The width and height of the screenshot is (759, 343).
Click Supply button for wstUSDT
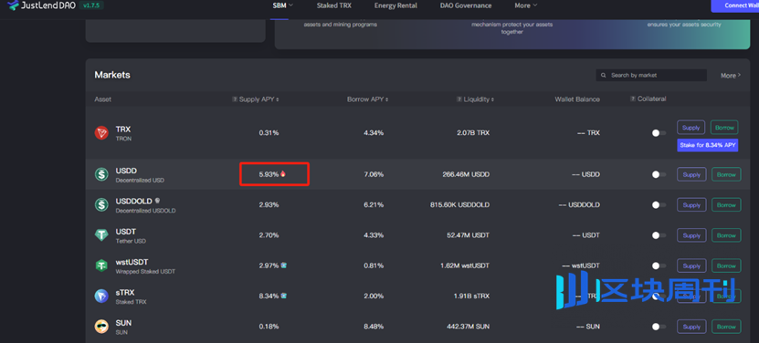[x=691, y=266]
